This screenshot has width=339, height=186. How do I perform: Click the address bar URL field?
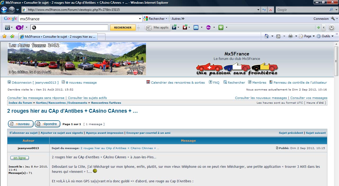click(139, 10)
